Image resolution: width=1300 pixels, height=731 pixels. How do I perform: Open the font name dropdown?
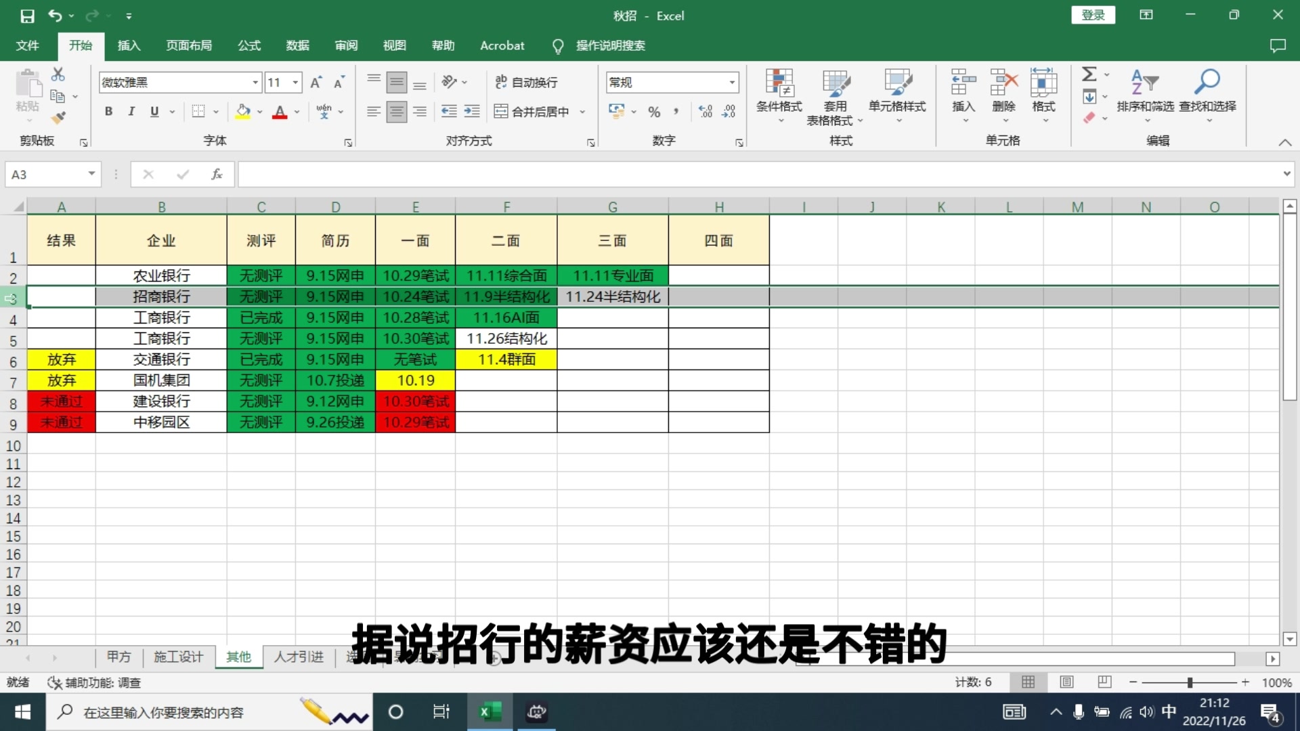(x=255, y=83)
